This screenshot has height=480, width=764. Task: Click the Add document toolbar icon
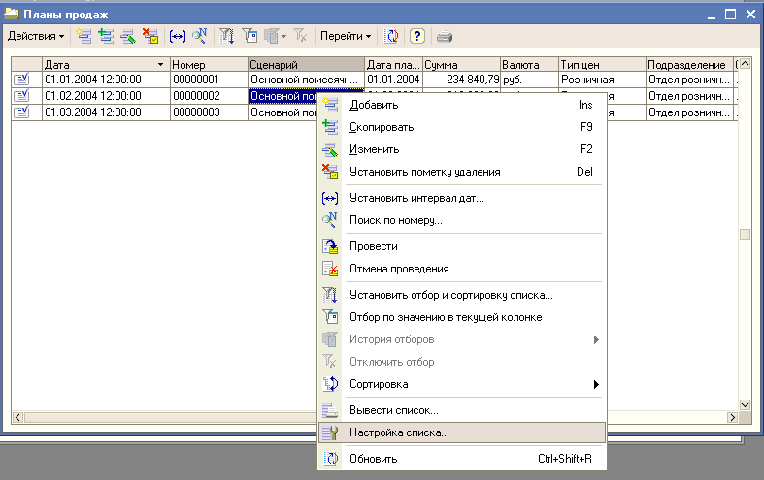84,36
